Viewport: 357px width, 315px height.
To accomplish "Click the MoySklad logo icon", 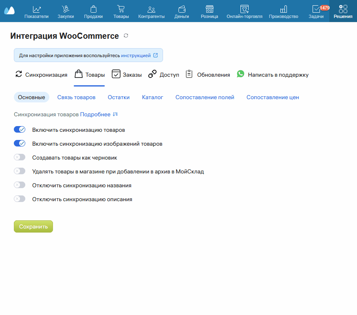I will pos(9,11).
